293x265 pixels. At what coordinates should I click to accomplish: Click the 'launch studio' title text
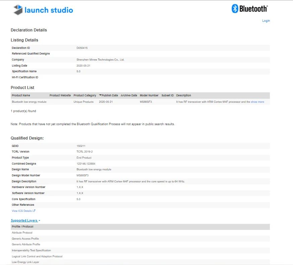click(x=49, y=10)
